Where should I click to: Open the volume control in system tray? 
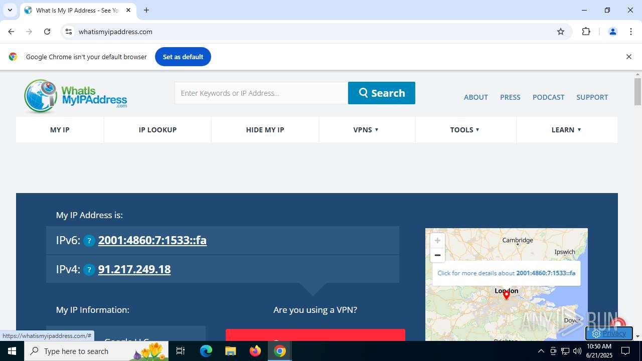point(577,351)
